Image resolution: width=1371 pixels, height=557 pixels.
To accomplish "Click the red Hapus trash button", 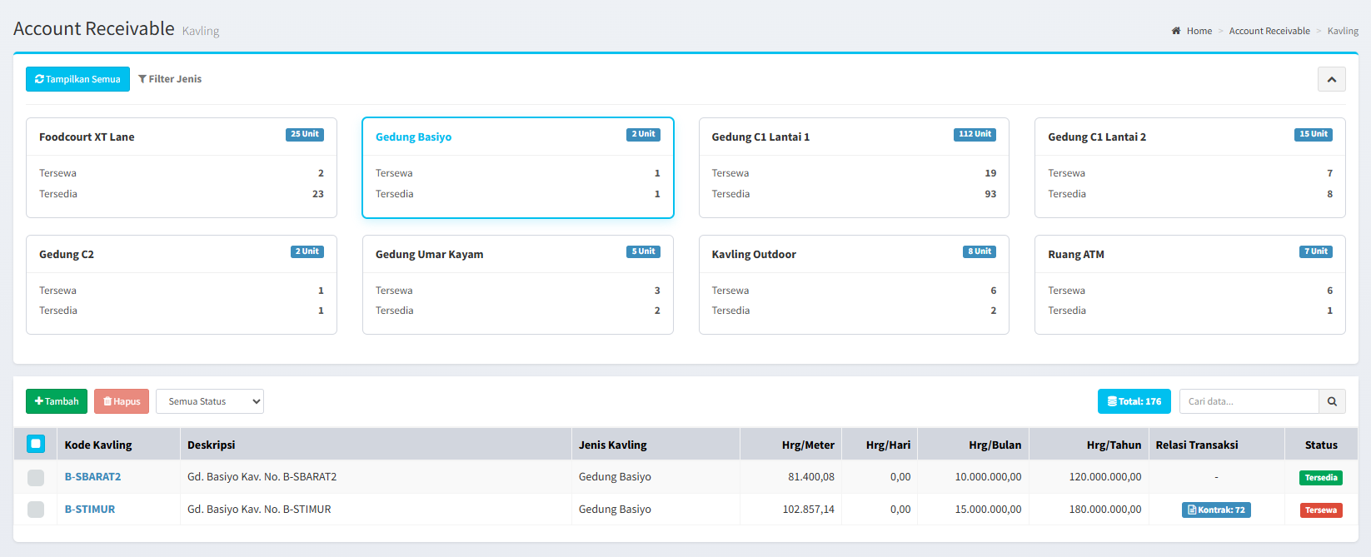I will [122, 401].
